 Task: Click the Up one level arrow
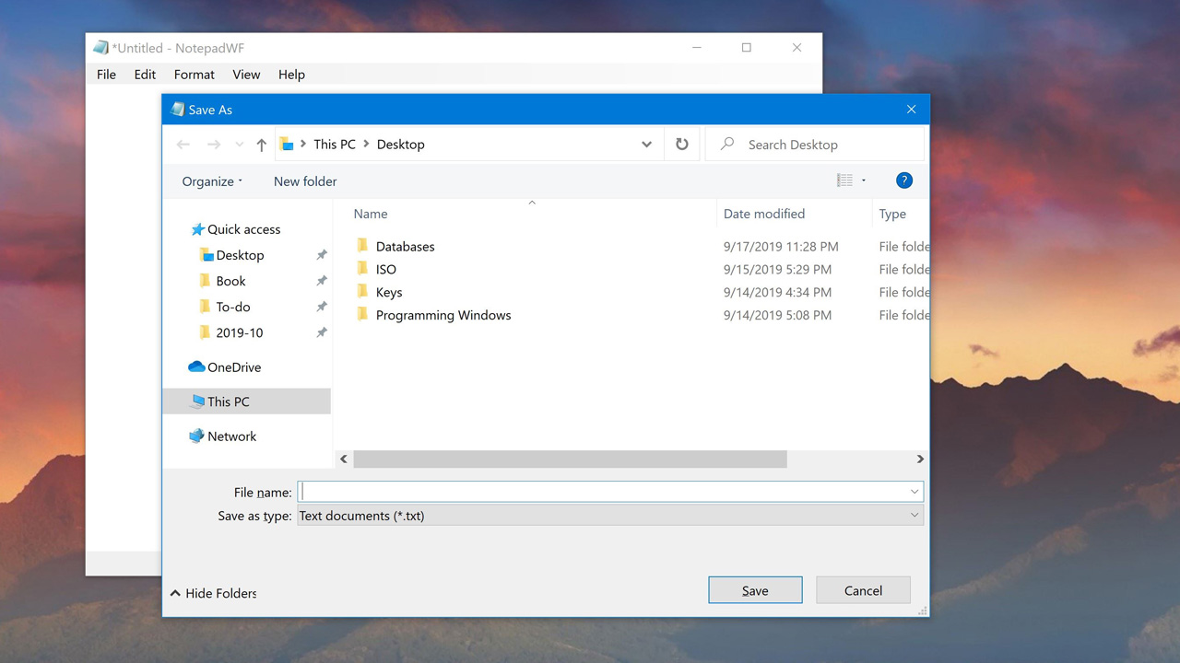coord(262,145)
